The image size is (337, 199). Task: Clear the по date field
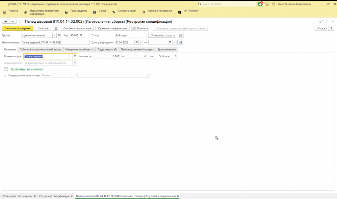[x=174, y=43]
